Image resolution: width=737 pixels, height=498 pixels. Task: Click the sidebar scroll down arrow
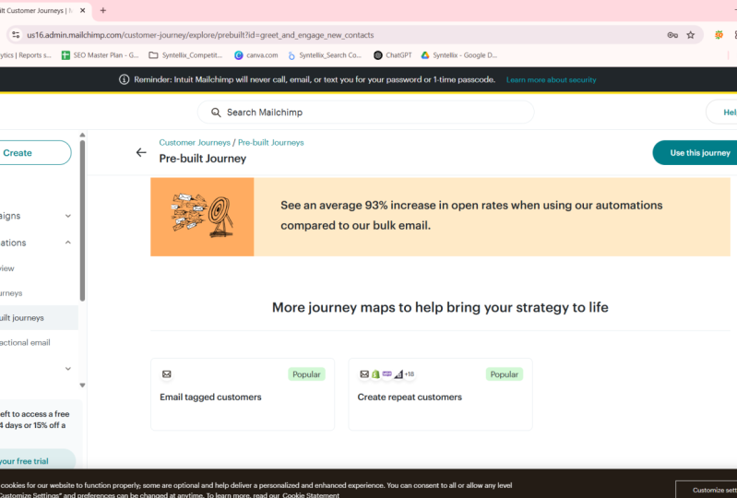click(x=82, y=385)
